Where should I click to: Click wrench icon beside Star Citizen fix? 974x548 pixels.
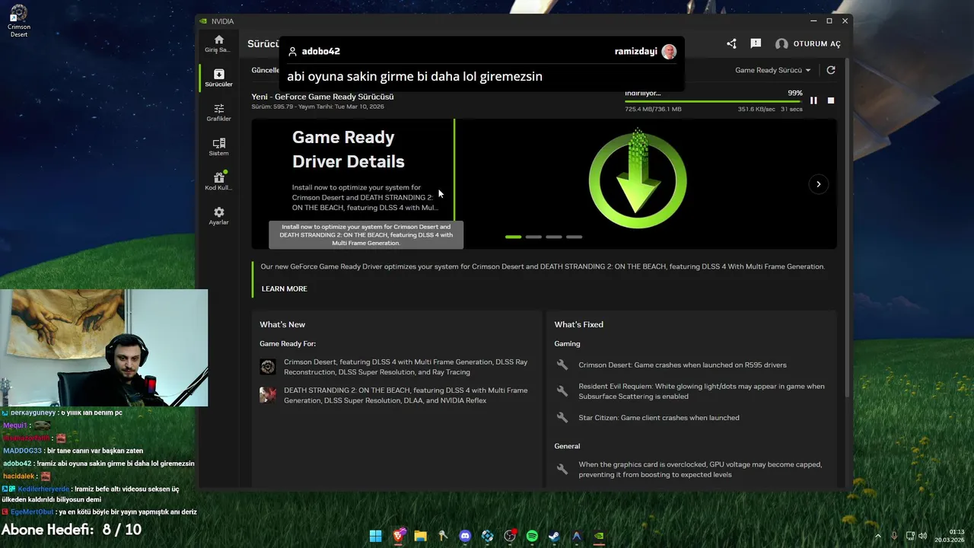pyautogui.click(x=562, y=418)
